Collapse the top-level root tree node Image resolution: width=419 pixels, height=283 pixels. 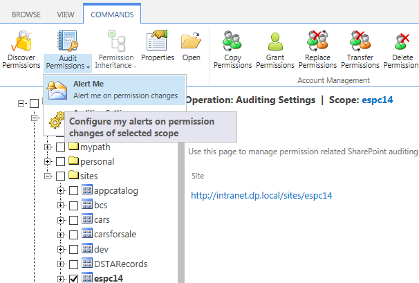tap(21, 103)
